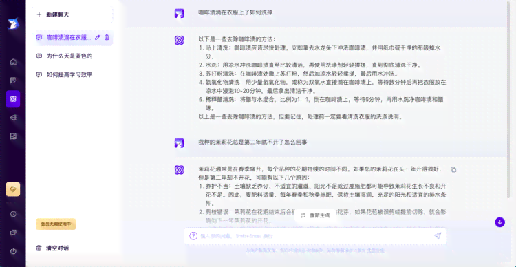Screen dimensions: 516x267
Task: Send message with paper plane icon
Action: (438, 235)
